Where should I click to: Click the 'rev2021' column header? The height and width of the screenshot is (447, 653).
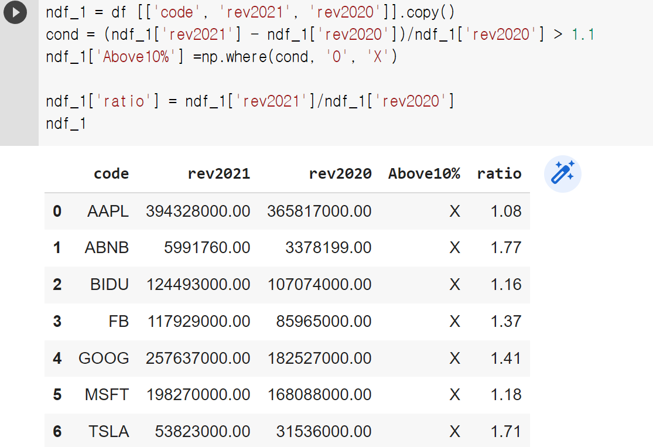[218, 173]
